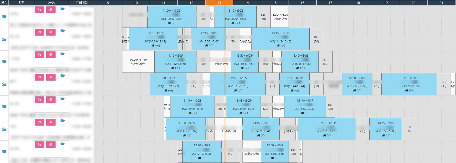Click the truck icon in the 12:20~(90)S block
The width and height of the screenshot is (456, 163).
tap(199, 158)
